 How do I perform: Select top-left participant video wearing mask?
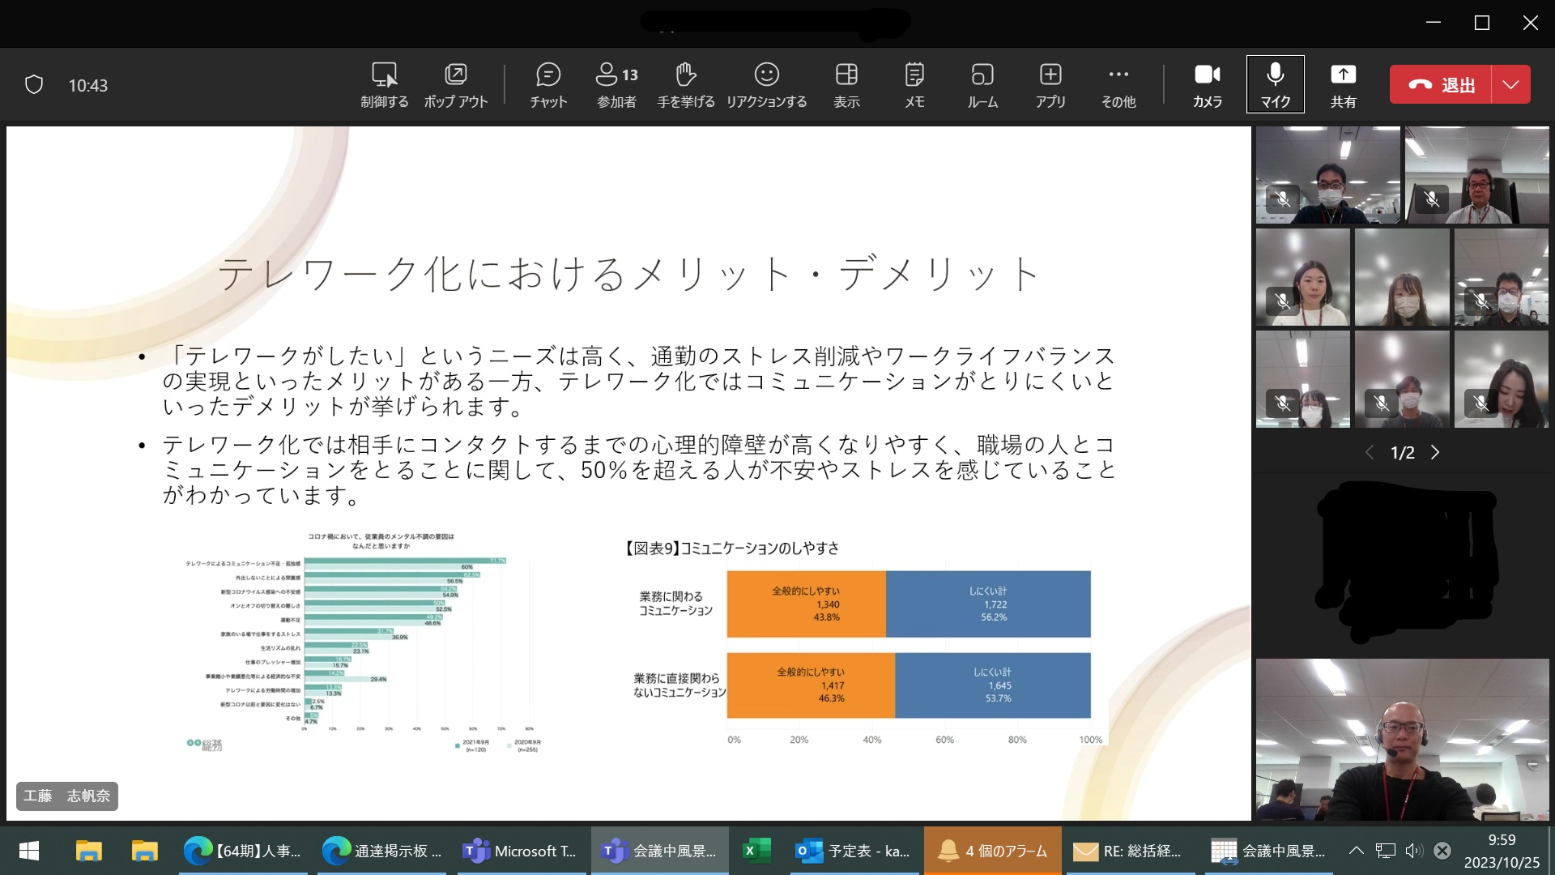coord(1327,175)
